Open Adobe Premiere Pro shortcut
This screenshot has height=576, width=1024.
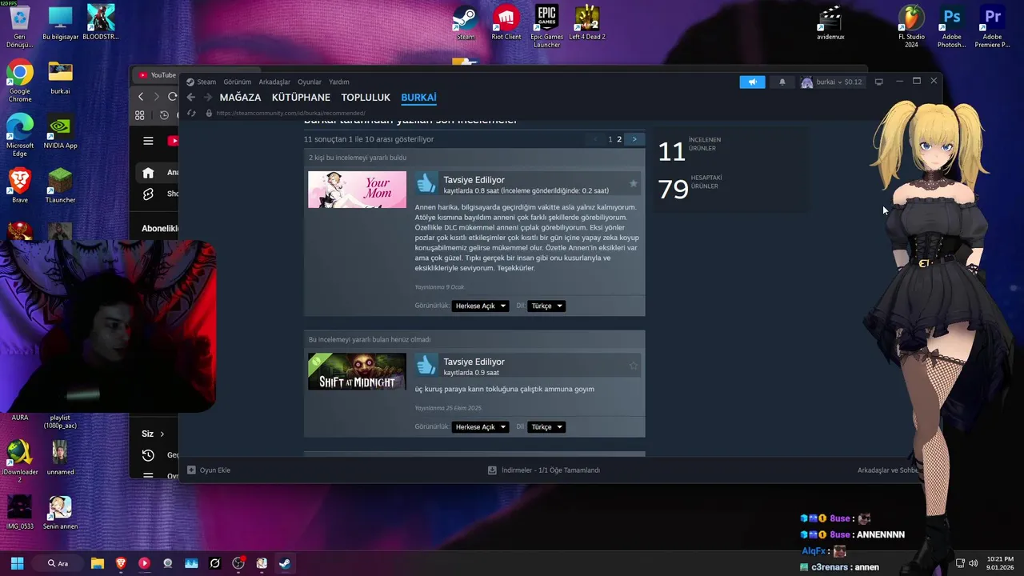point(992,26)
